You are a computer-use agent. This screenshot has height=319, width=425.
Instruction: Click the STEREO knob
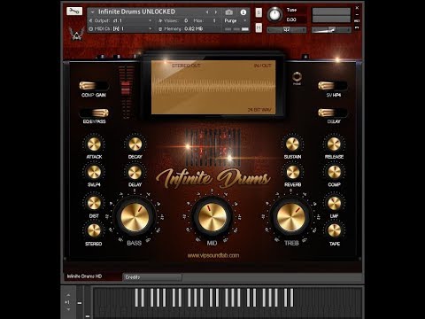pos(94,230)
